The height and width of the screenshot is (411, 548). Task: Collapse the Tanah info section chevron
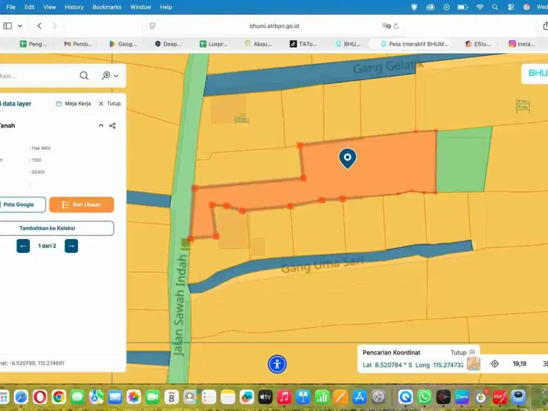pos(101,125)
